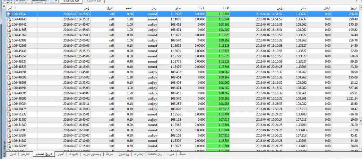
Task: Switch to the الأخبار (News) tab
Action: (60, 154)
